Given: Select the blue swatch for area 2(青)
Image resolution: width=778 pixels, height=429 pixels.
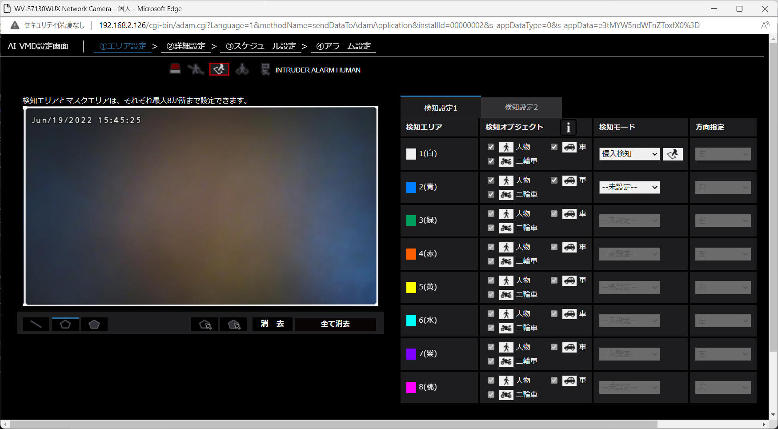Looking at the screenshot, I should click(411, 187).
